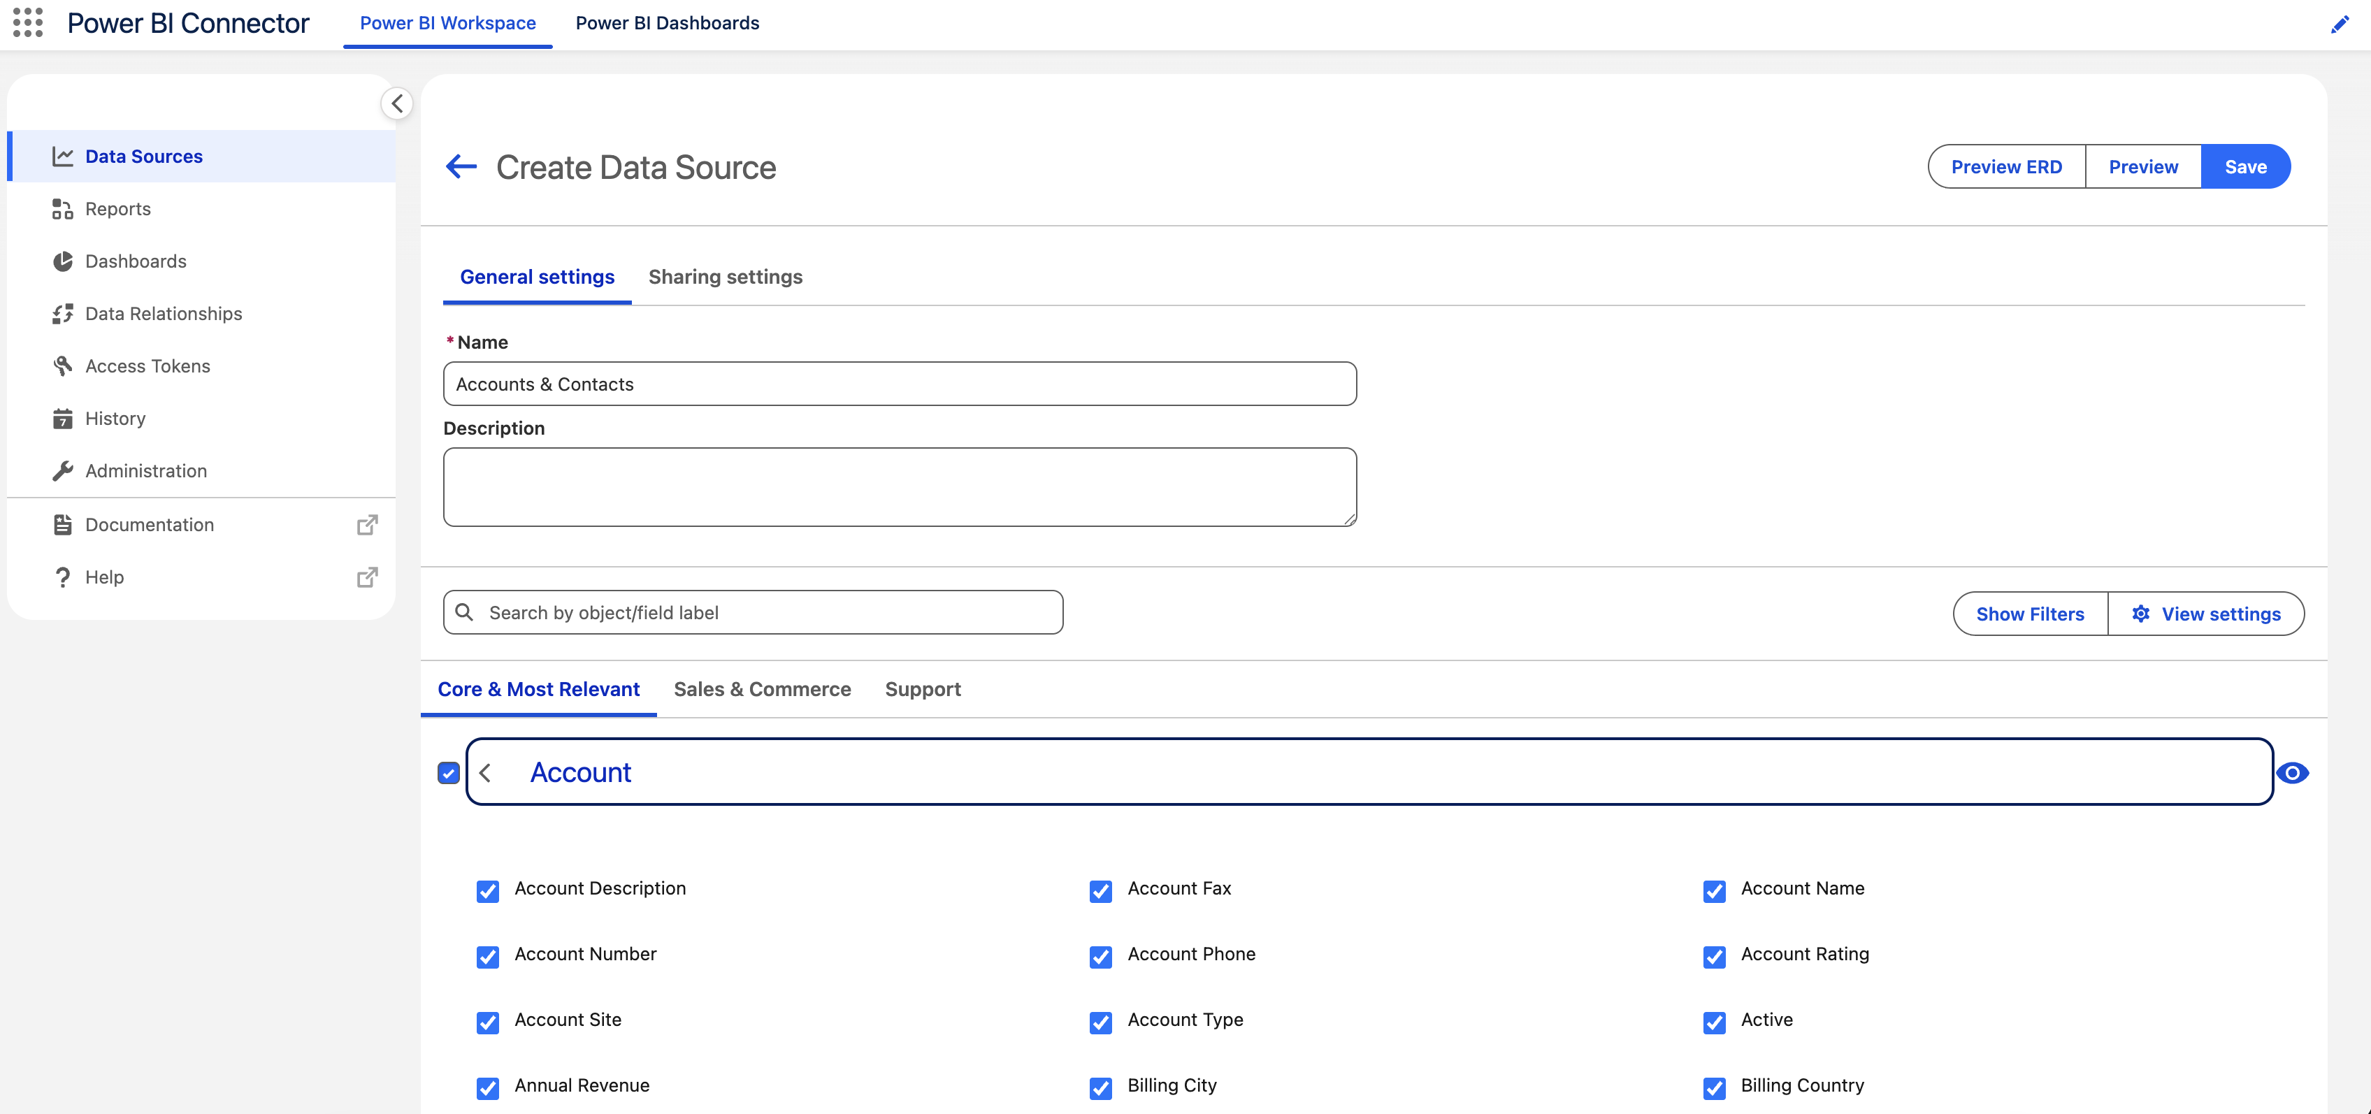The image size is (2371, 1114).
Task: Select Core & Most Relevant tab
Action: pyautogui.click(x=538, y=689)
